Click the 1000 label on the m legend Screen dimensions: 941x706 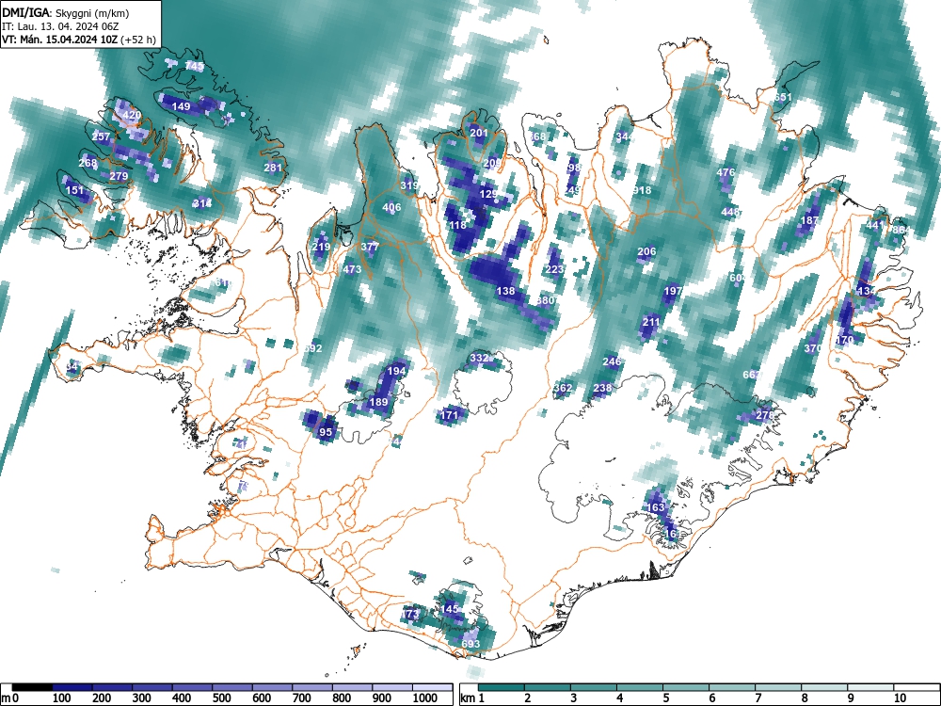(424, 698)
